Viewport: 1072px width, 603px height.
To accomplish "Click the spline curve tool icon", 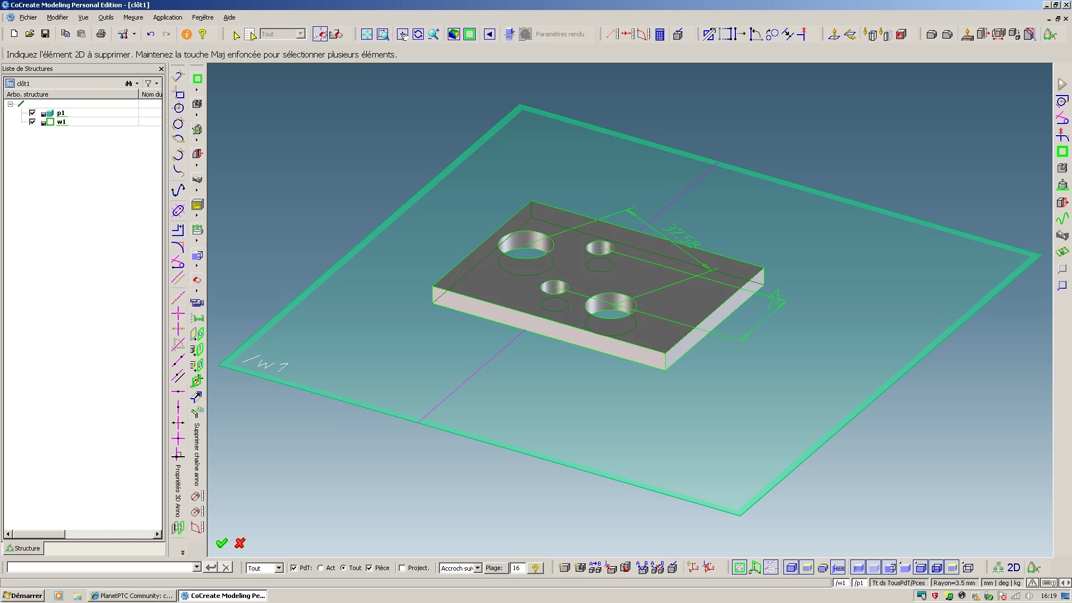I will click(178, 190).
